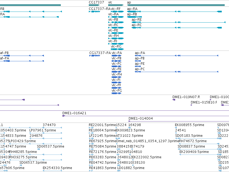Select EK254330.5prime EST label
The width and height of the screenshot is (229, 172).
coord(57,168)
